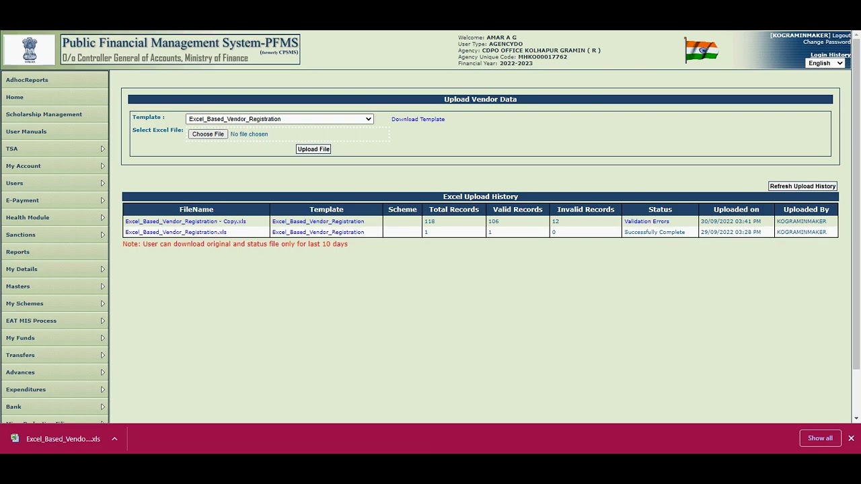Screen dimensions: 861x484
Task: Click the FileName column header
Action: click(x=196, y=210)
